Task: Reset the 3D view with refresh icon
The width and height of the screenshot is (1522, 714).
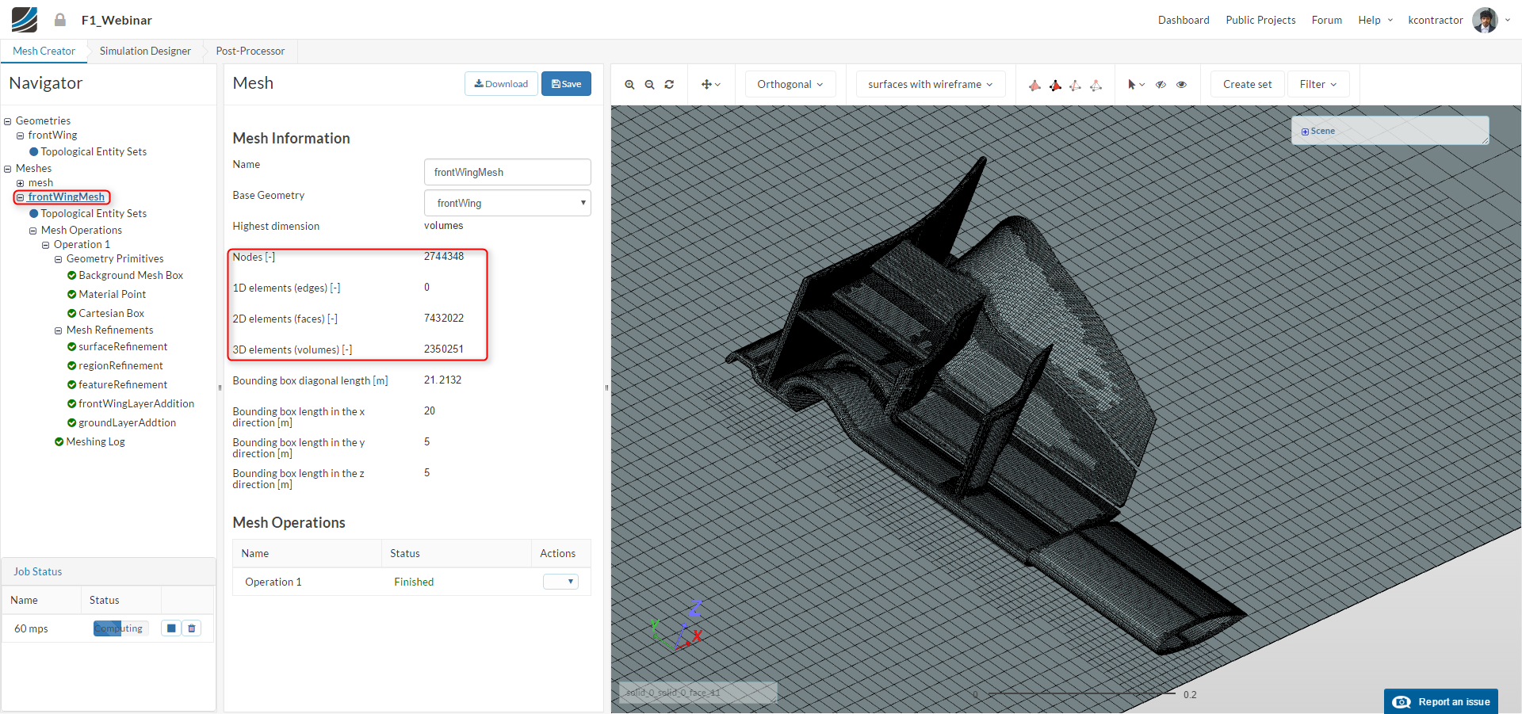Action: click(x=669, y=85)
